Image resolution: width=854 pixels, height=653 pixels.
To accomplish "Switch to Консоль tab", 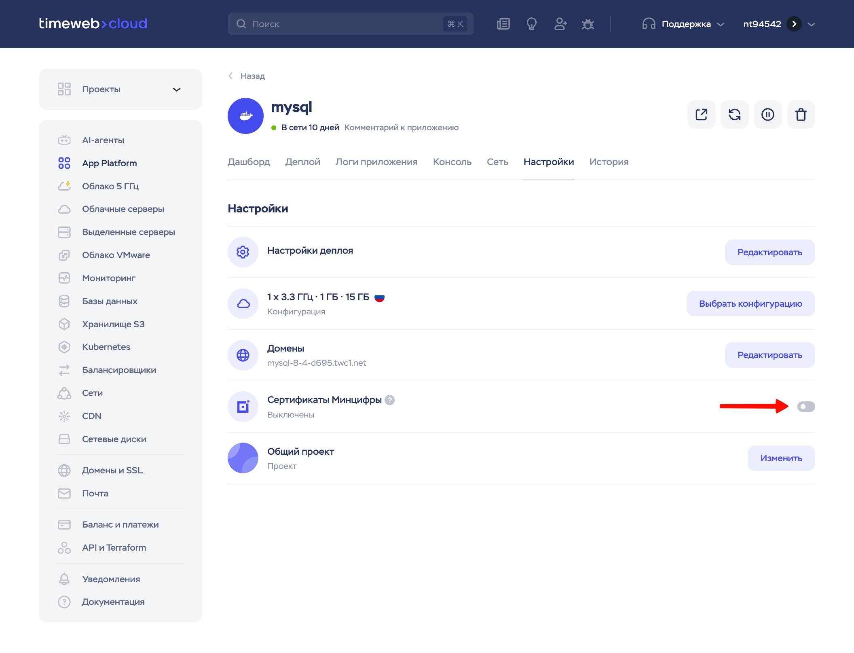I will [x=452, y=162].
